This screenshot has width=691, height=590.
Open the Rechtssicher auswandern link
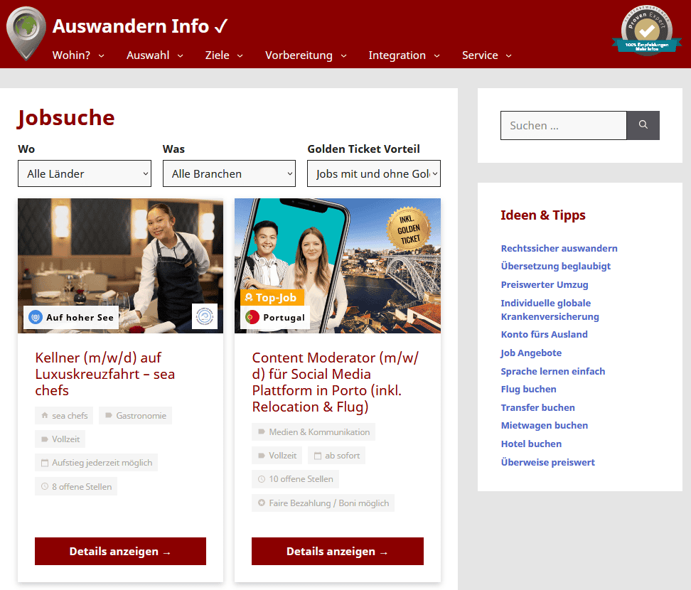(559, 248)
